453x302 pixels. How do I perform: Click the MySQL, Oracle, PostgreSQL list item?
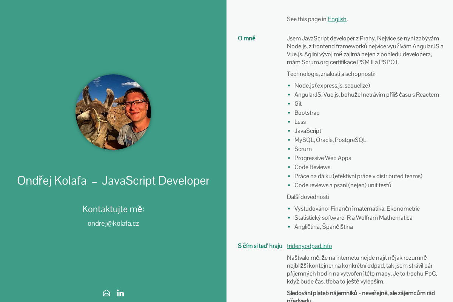click(x=330, y=140)
